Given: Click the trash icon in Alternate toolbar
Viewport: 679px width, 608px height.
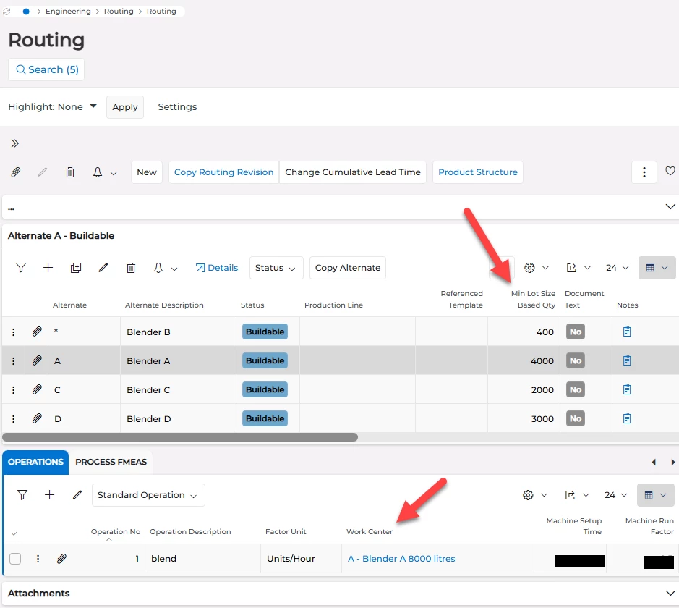Looking at the screenshot, I should pos(131,268).
